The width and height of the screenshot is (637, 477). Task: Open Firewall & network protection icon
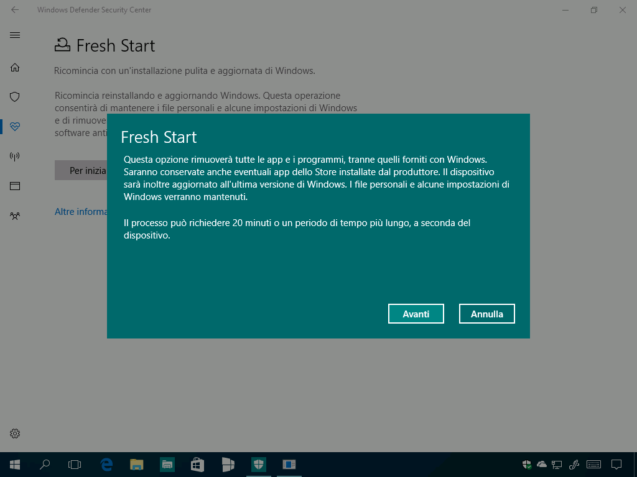(x=15, y=156)
